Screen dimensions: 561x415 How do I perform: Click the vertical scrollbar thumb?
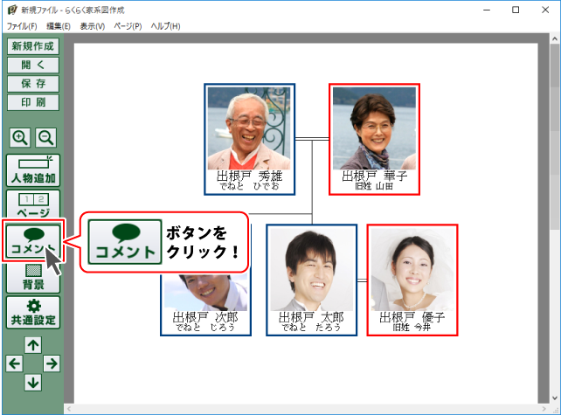(x=555, y=136)
